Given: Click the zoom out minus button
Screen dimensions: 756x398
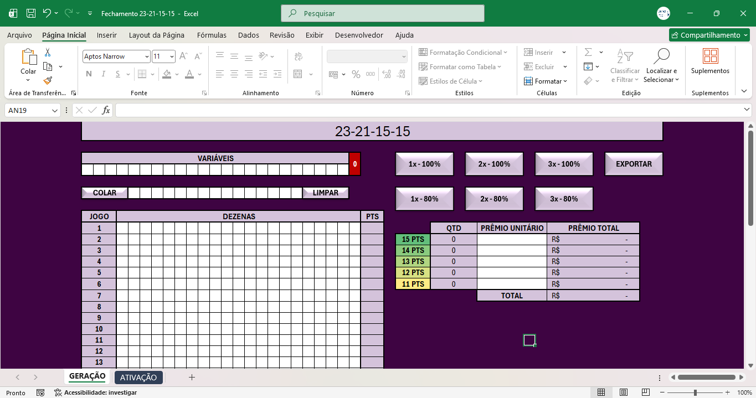Looking at the screenshot, I should point(661,392).
